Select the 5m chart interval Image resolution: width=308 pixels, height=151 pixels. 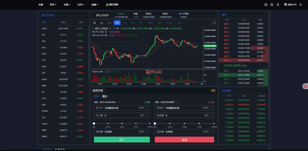(125, 23)
